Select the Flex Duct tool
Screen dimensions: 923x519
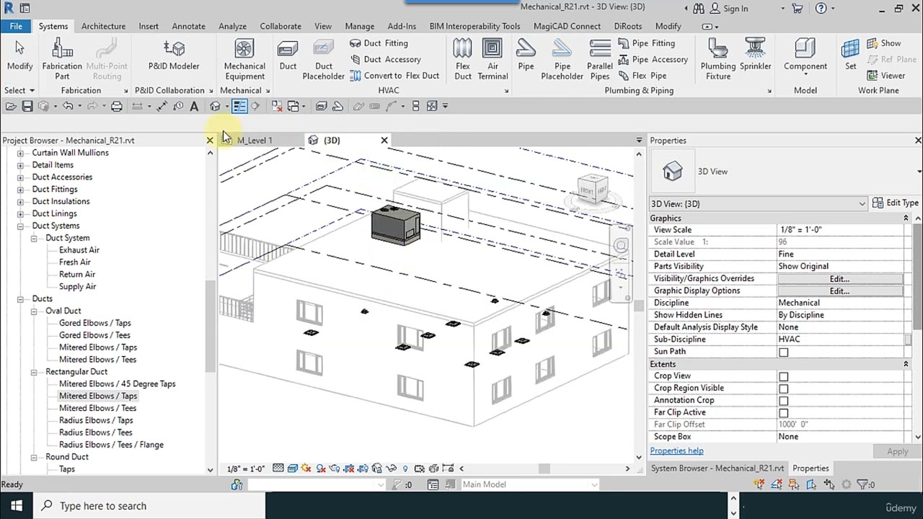(463, 59)
